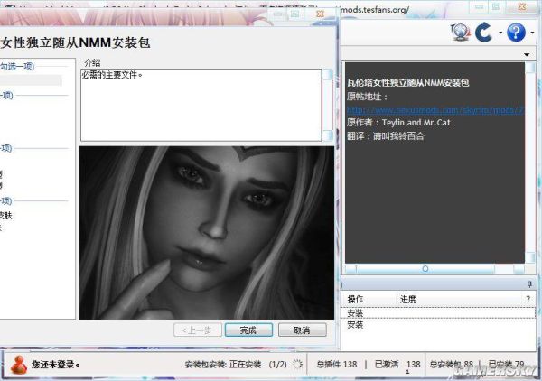Image resolution: width=542 pixels, height=381 pixels.
Task: Open the dropdown arrow beside the help icon
Action: [x=532, y=33]
